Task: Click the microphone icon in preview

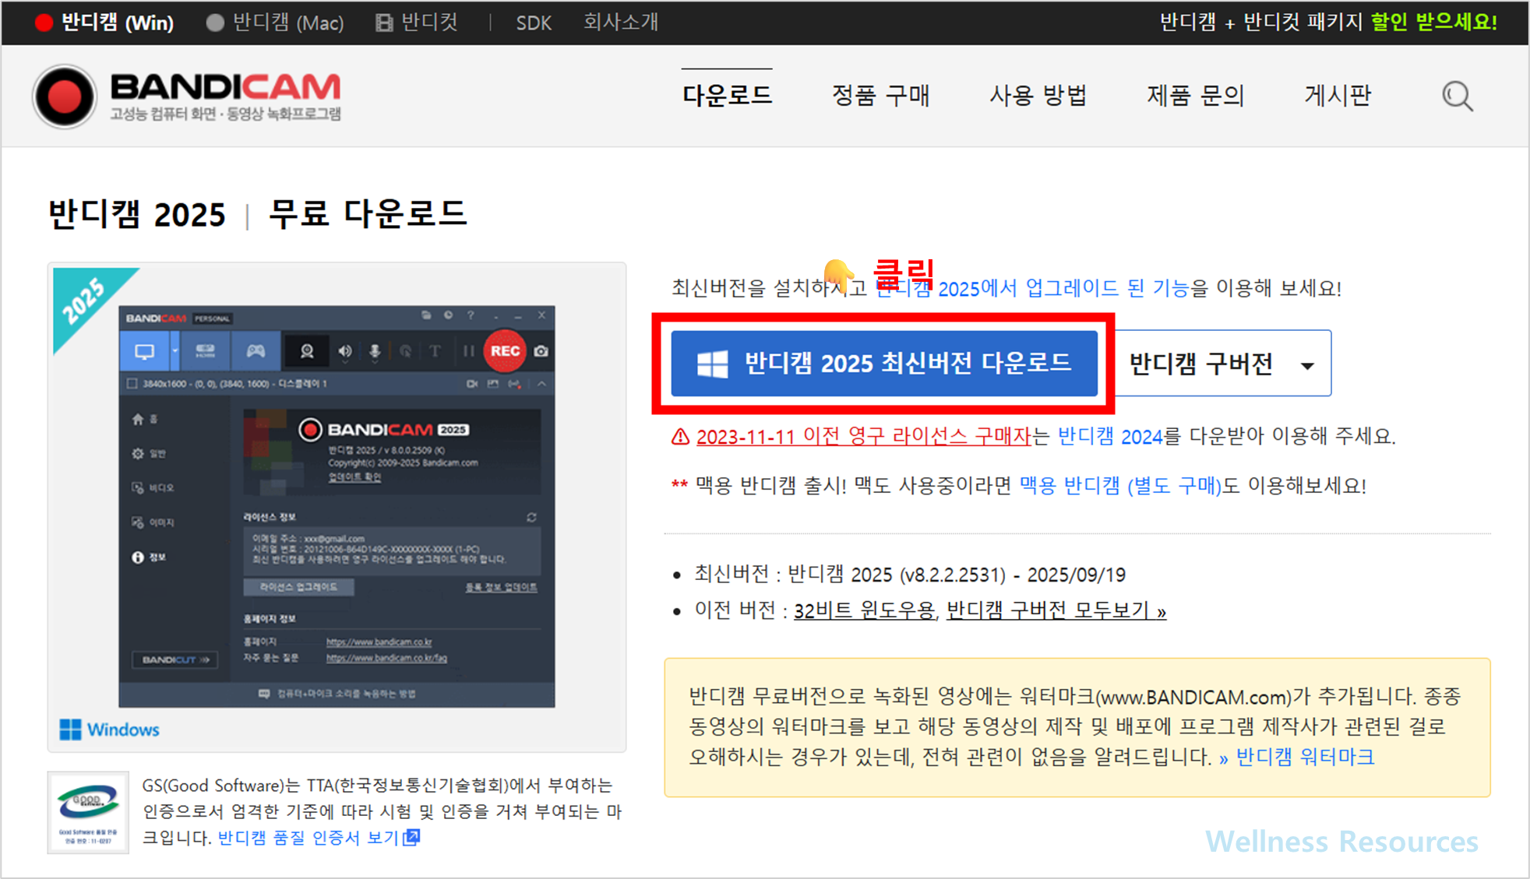Action: pyautogui.click(x=375, y=351)
